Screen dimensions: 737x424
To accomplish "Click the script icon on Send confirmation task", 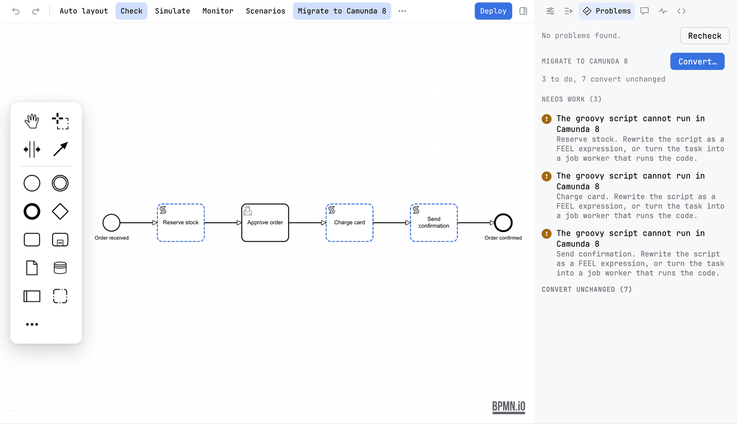I will click(x=416, y=210).
